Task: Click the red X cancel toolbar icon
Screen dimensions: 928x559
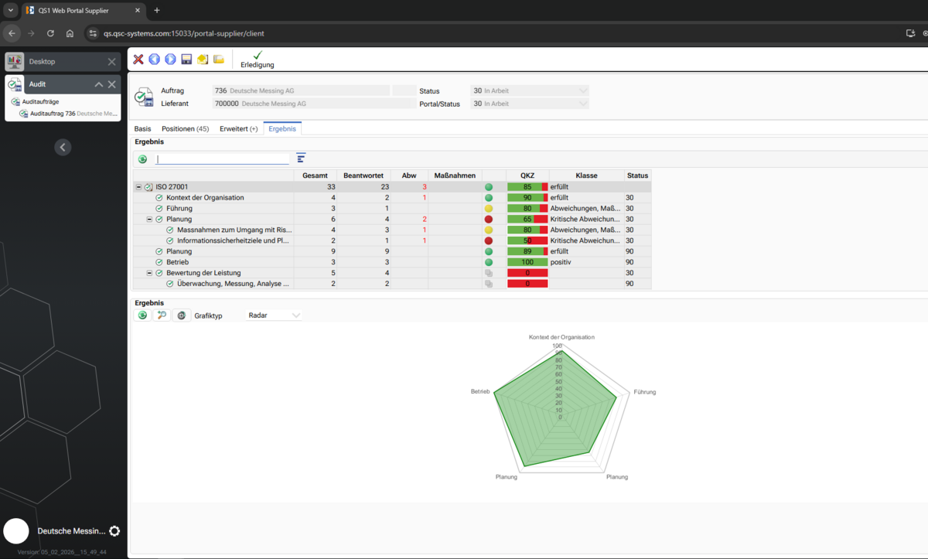Action: coord(138,60)
